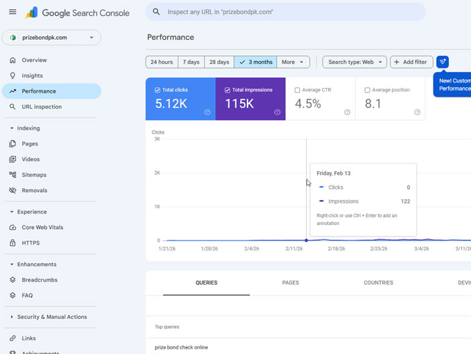Click the search magnifier icon in URL bar
The height and width of the screenshot is (354, 471).
click(x=156, y=11)
